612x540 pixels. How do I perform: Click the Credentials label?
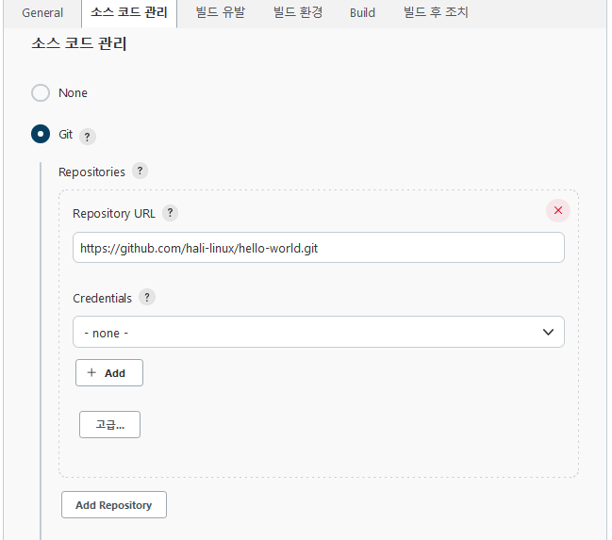(x=102, y=298)
